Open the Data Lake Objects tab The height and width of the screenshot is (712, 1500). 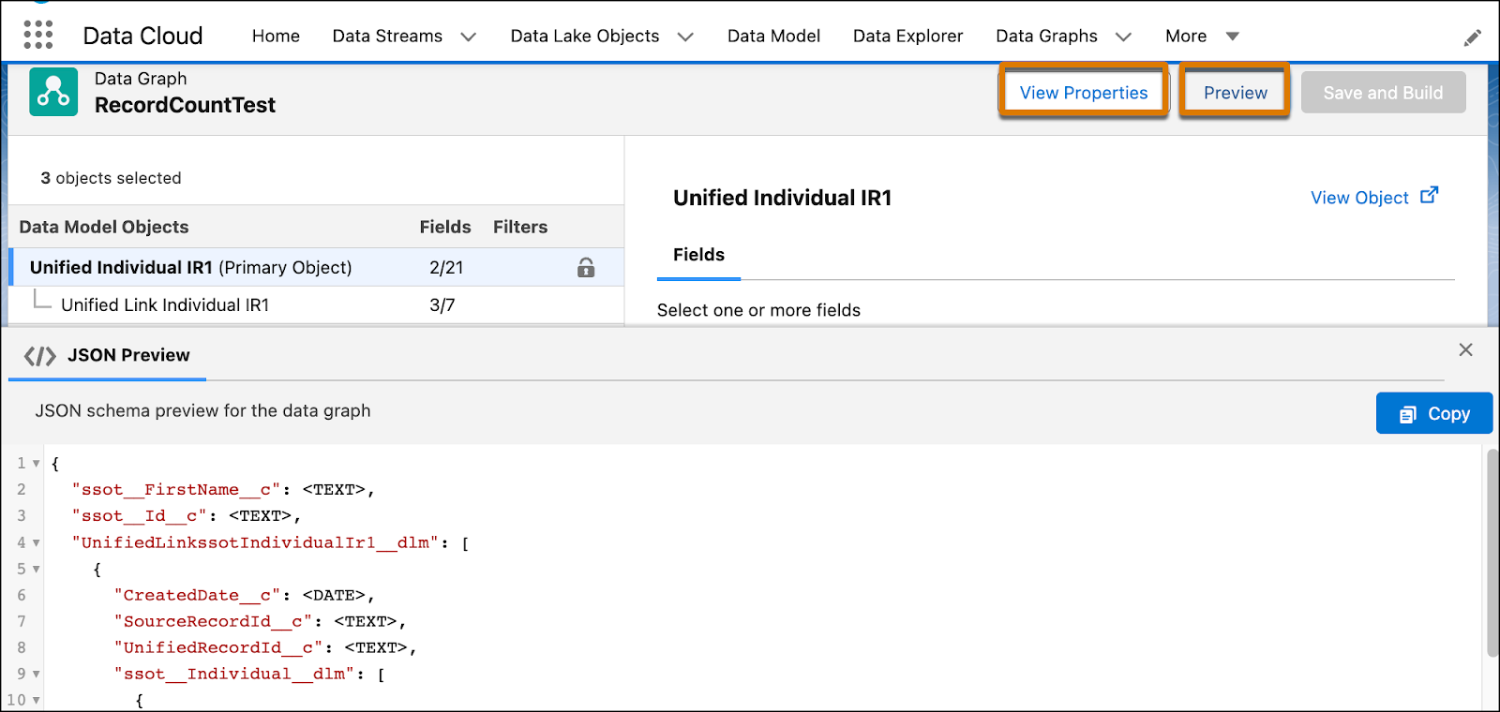pos(585,37)
